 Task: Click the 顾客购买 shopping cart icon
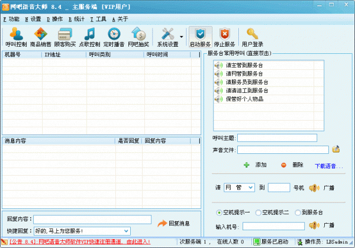tap(65, 37)
